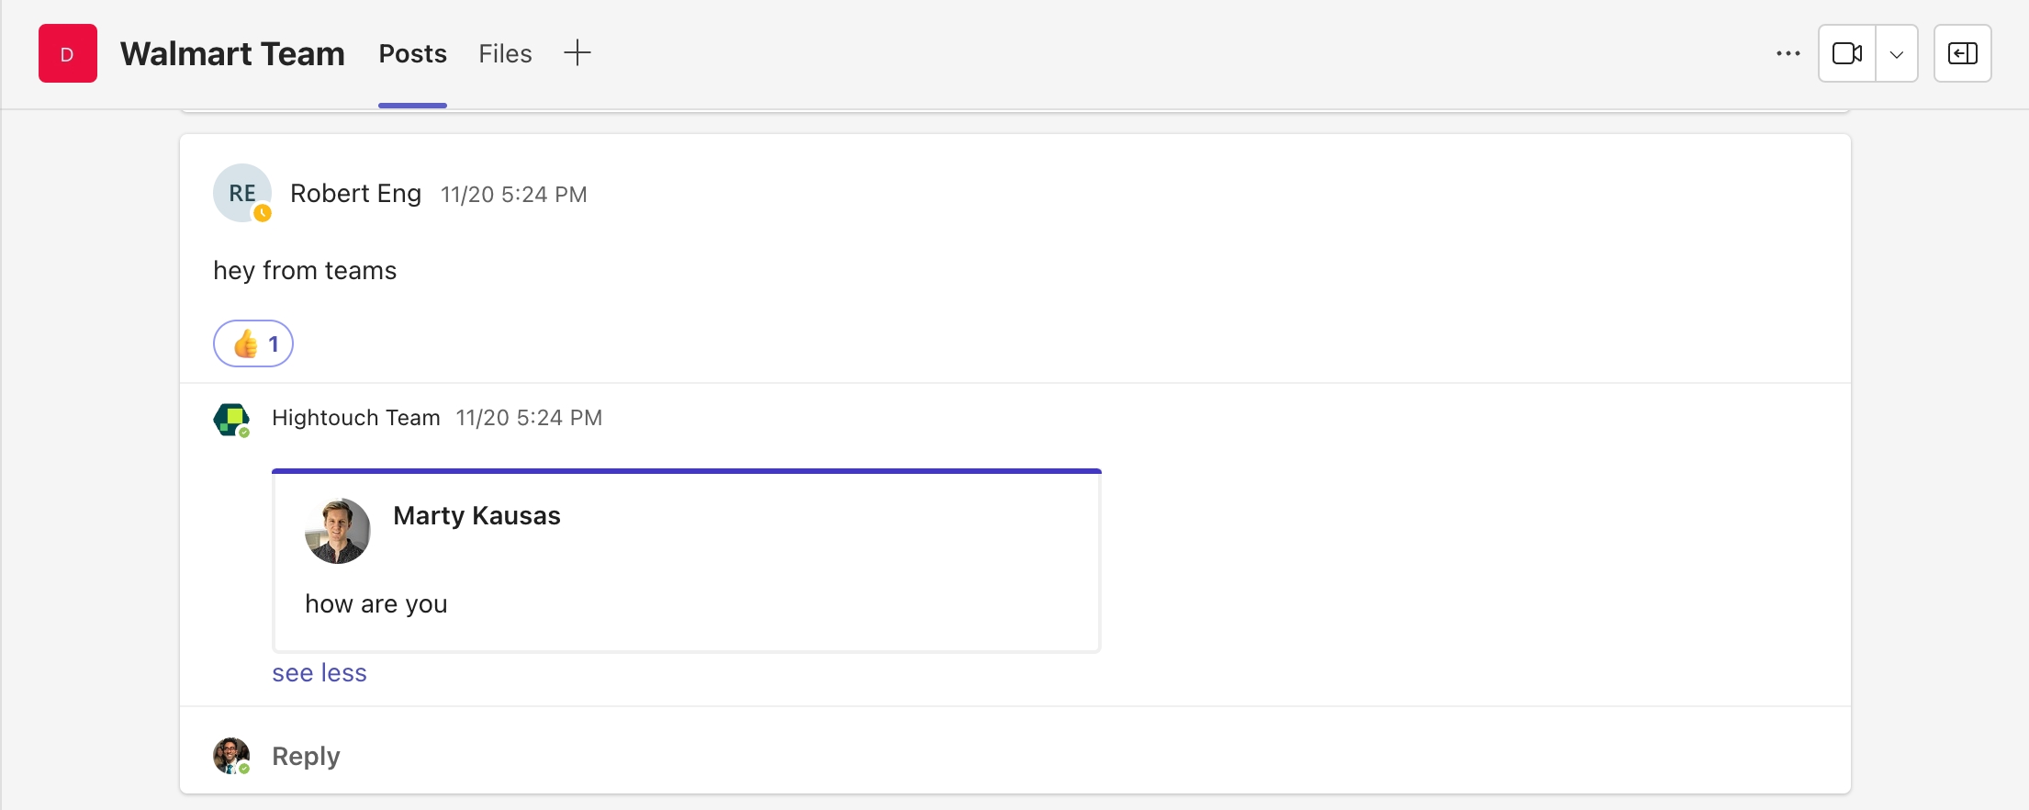
Task: Switch to the Posts tab
Action: (412, 54)
